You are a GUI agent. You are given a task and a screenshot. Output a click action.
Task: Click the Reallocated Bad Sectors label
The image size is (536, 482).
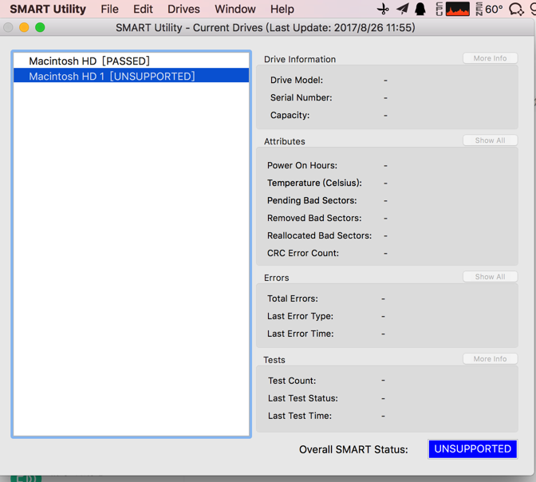click(x=319, y=235)
